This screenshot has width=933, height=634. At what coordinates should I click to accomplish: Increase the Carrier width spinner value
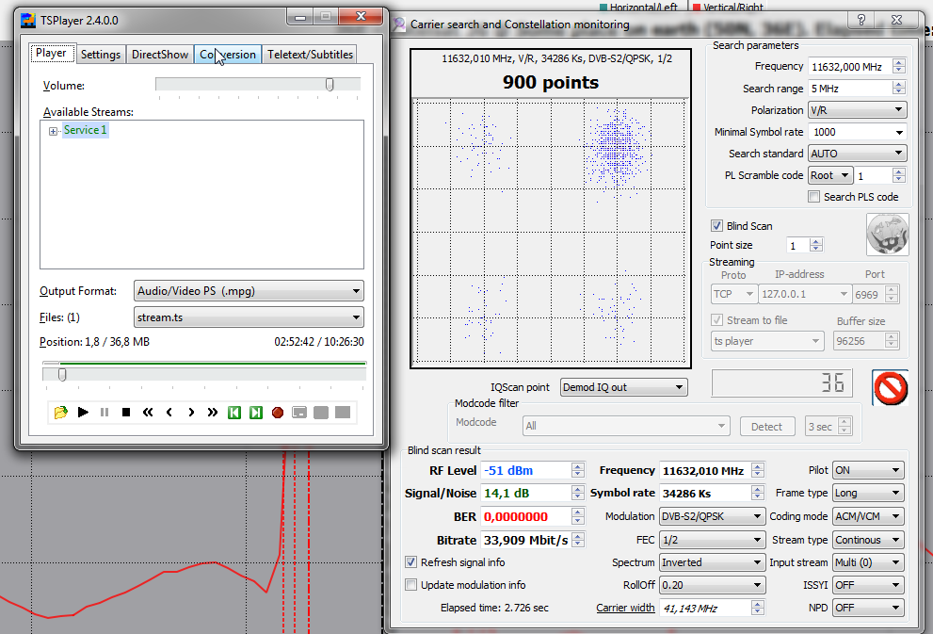(x=758, y=604)
